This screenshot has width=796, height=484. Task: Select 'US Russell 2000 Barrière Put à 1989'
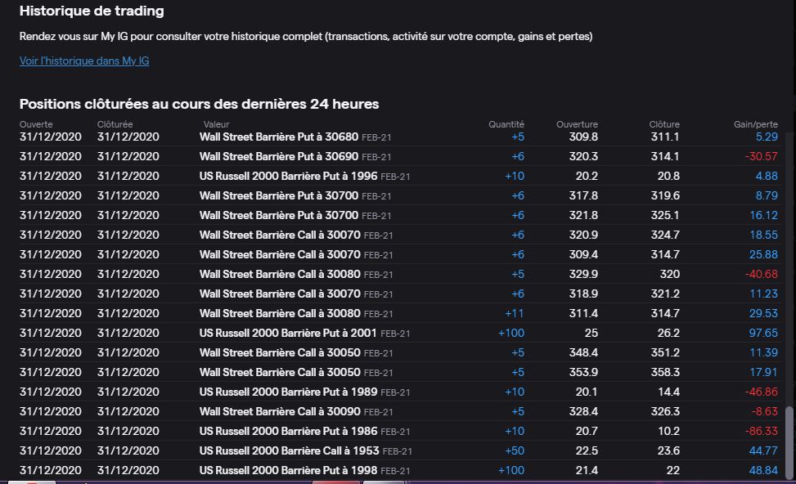tap(288, 392)
